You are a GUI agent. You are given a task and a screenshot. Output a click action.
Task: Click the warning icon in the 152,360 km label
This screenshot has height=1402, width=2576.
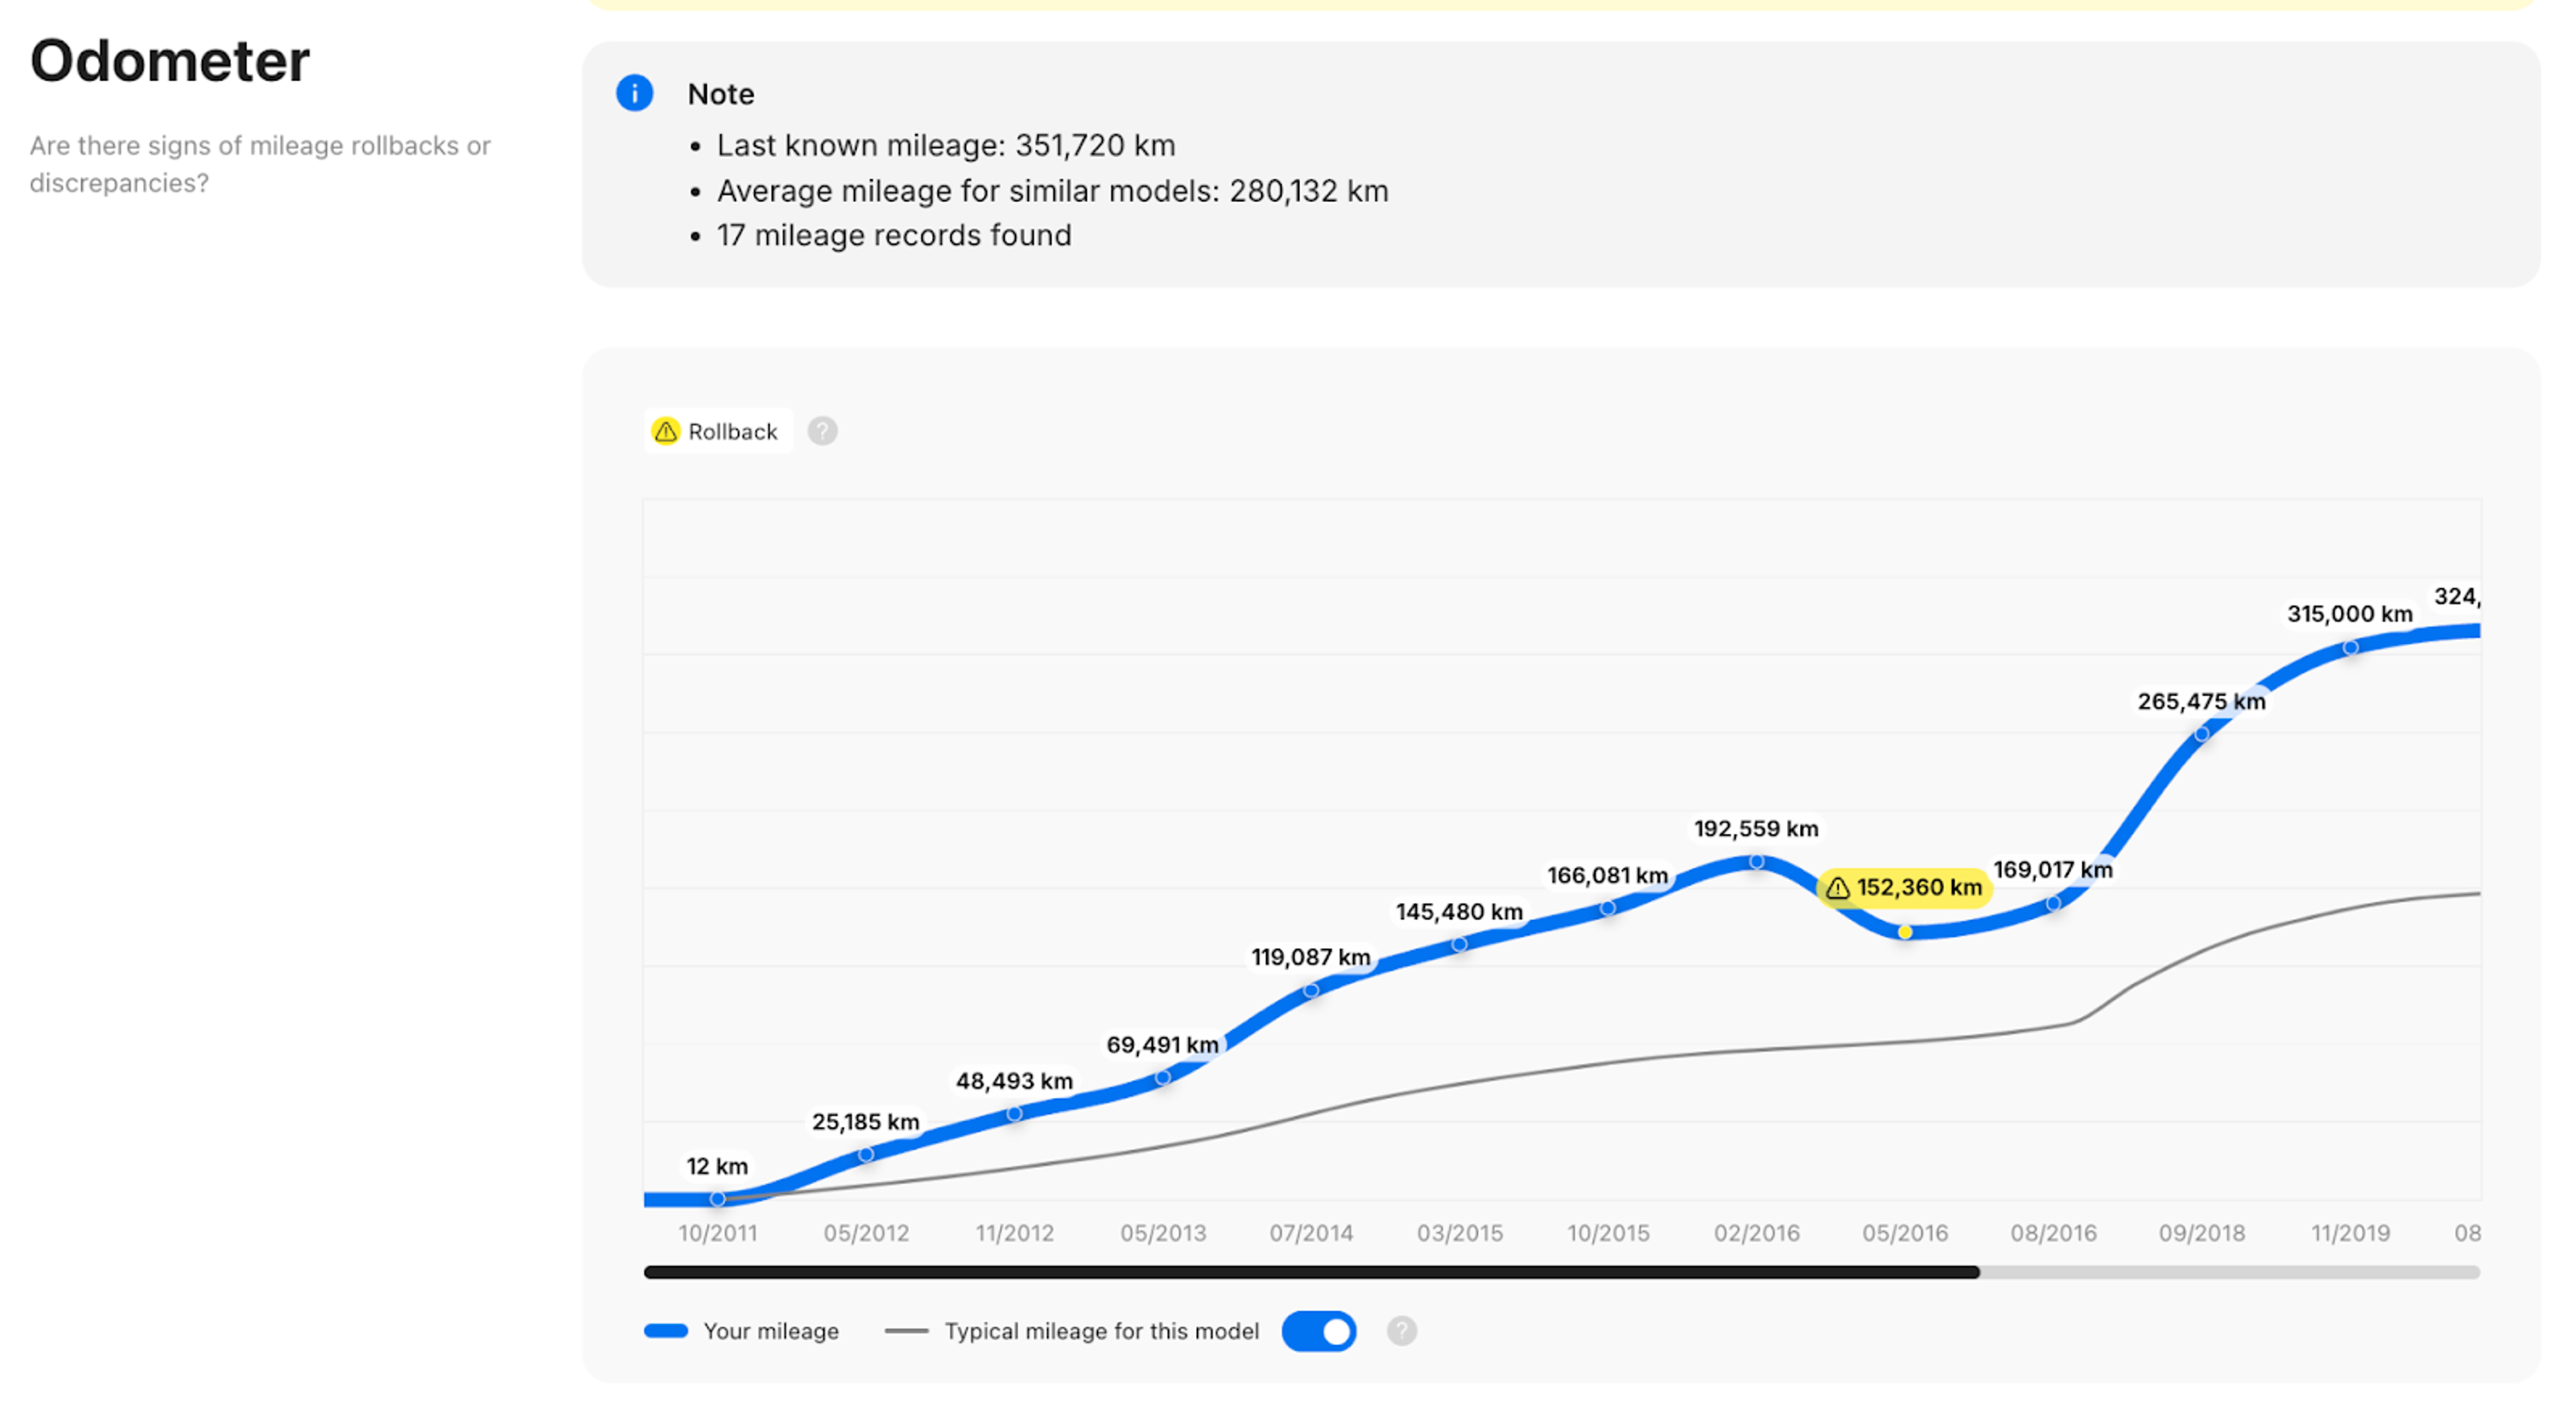(1837, 888)
